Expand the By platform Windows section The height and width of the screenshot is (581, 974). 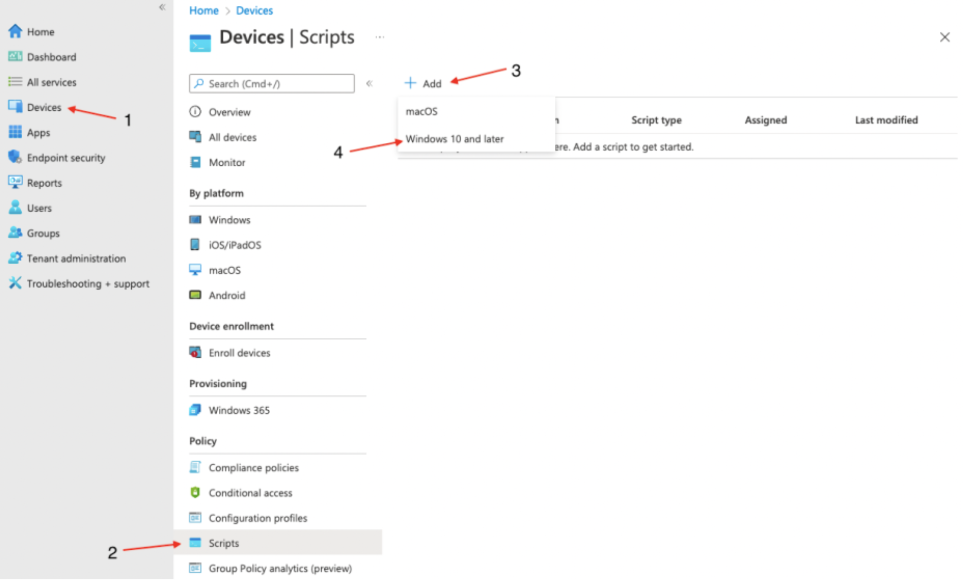click(229, 219)
